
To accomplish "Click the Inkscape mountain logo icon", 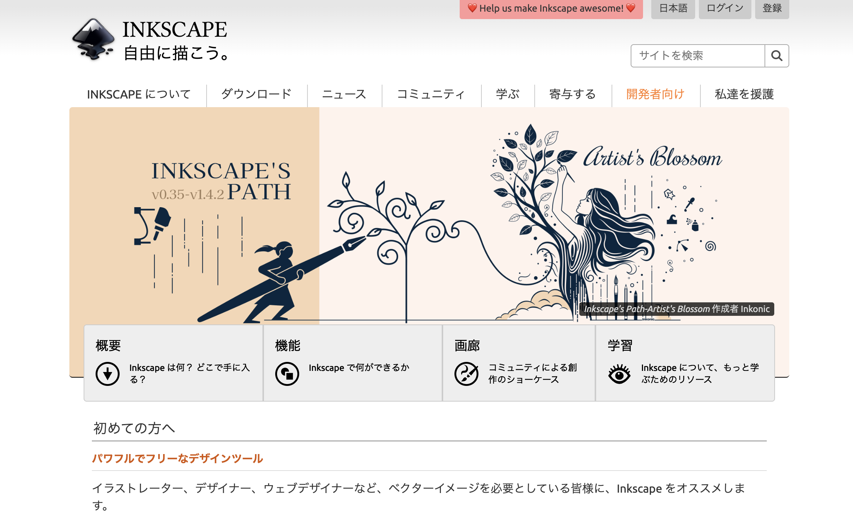I will click(93, 40).
